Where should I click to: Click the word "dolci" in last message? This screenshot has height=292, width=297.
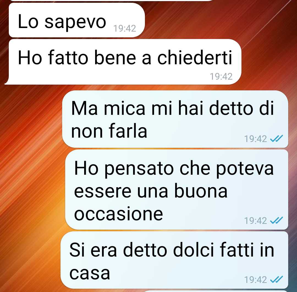pyautogui.click(x=194, y=249)
